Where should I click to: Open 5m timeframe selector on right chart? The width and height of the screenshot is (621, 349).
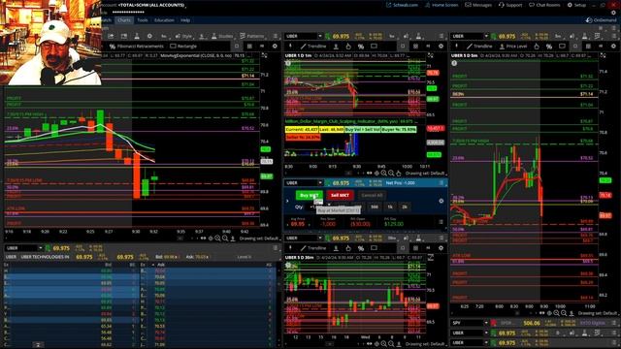tap(558, 36)
